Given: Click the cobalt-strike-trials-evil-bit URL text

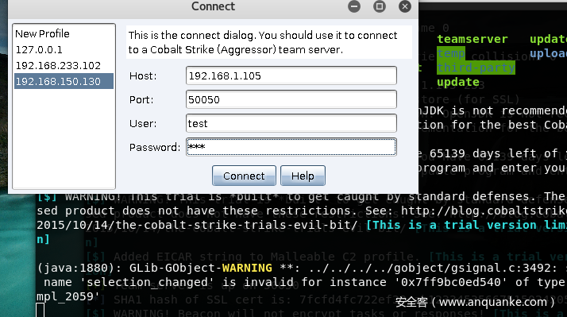Looking at the screenshot, I should pos(197,225).
